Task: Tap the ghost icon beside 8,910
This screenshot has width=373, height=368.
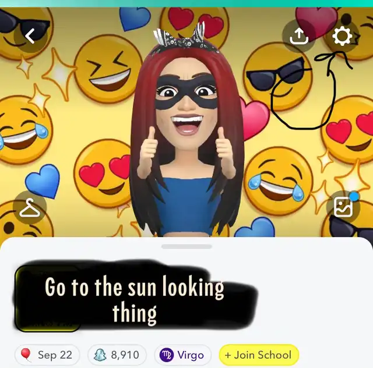Action: pyautogui.click(x=100, y=355)
